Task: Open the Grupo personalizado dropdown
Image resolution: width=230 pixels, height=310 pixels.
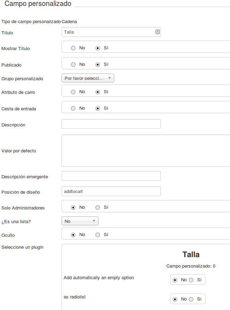Action: [x=88, y=78]
